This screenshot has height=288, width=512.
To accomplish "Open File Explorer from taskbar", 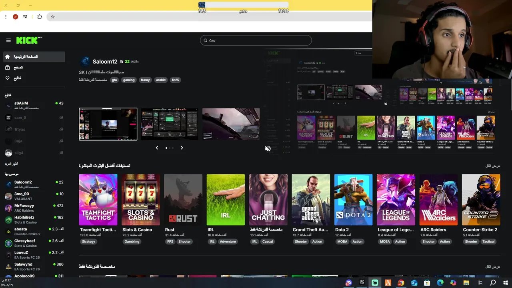I will coord(466,283).
